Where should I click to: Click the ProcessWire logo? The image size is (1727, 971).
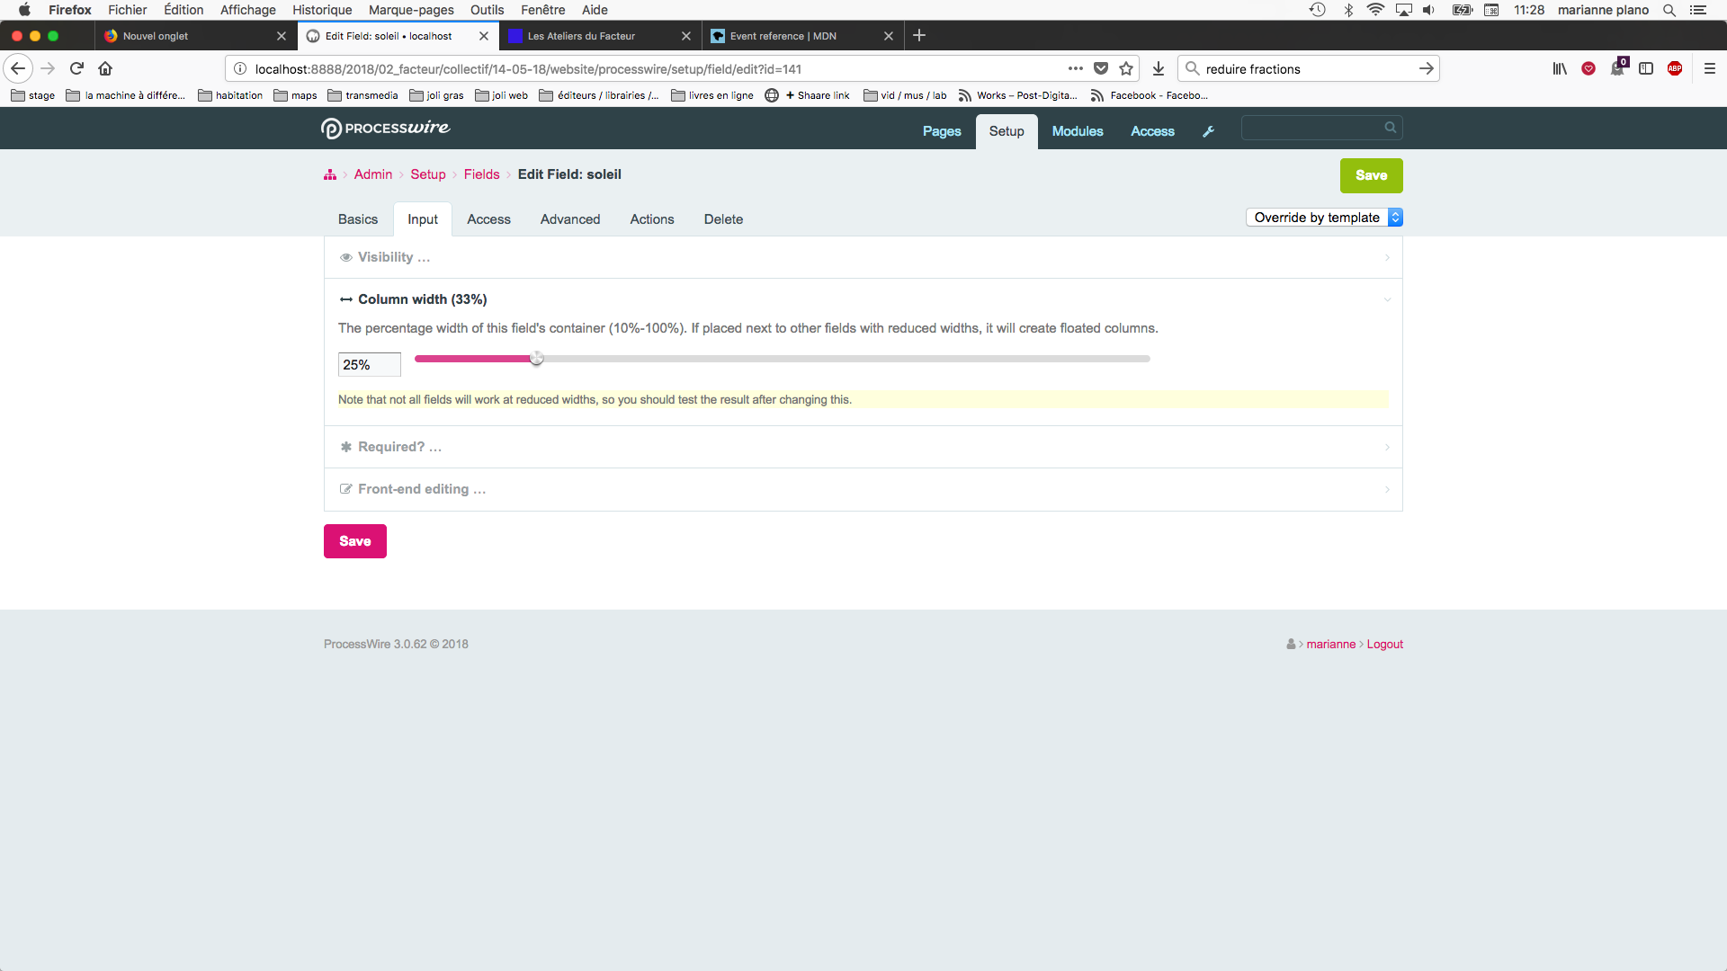[x=385, y=129]
